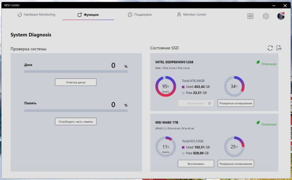Click the green leaf icon of the INTEL SSD
The height and width of the screenshot is (180, 292).
[258, 62]
